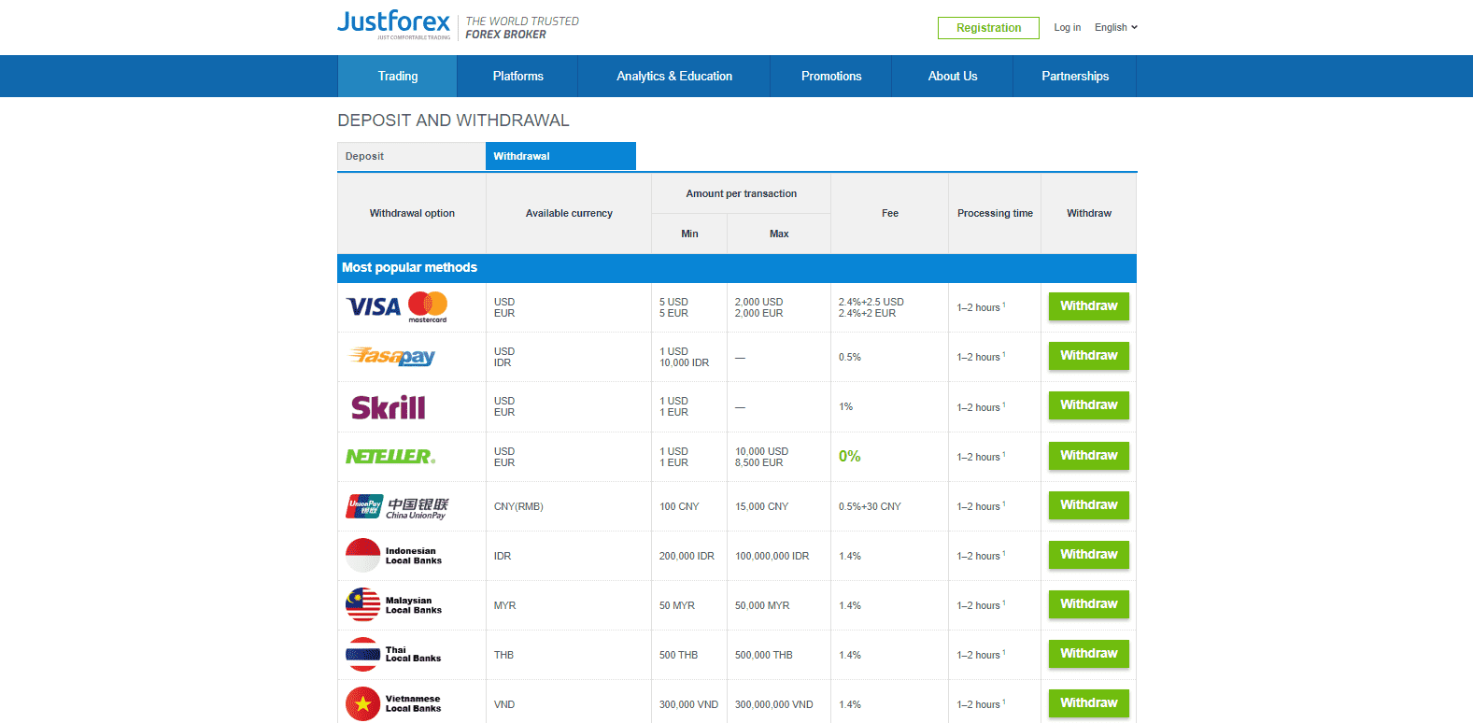Viewport: 1473px width, 723px height.
Task: Click the Skrill logo
Action: [389, 407]
